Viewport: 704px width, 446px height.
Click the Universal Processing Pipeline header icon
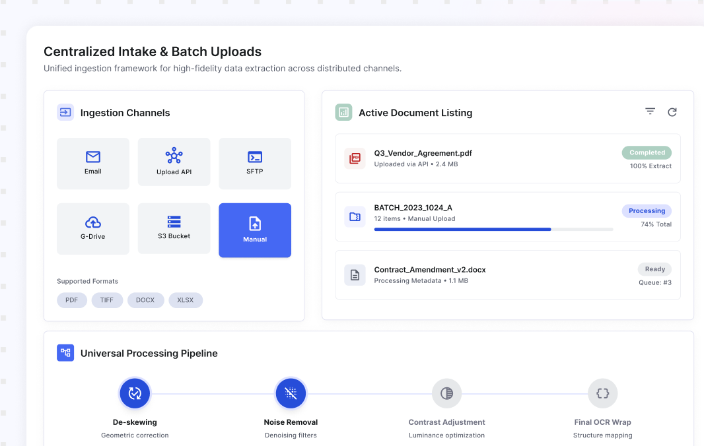pyautogui.click(x=65, y=353)
